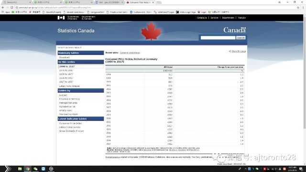
Task: Browse tables by Province or territory
Action: click(69, 99)
